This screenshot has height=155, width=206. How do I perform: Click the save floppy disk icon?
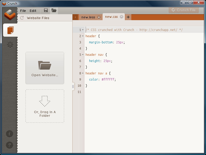point(46,11)
